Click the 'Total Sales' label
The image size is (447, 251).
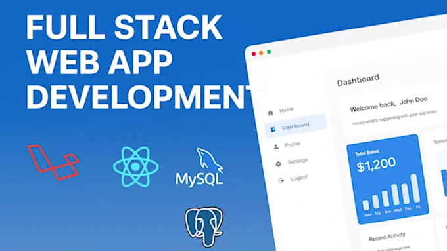(367, 153)
